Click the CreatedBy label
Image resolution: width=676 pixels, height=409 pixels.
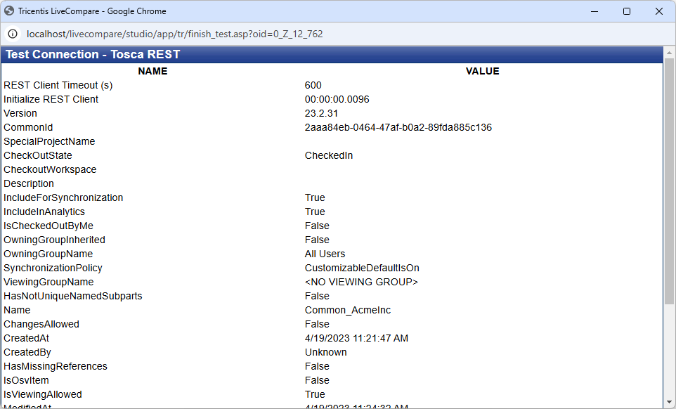click(x=27, y=352)
